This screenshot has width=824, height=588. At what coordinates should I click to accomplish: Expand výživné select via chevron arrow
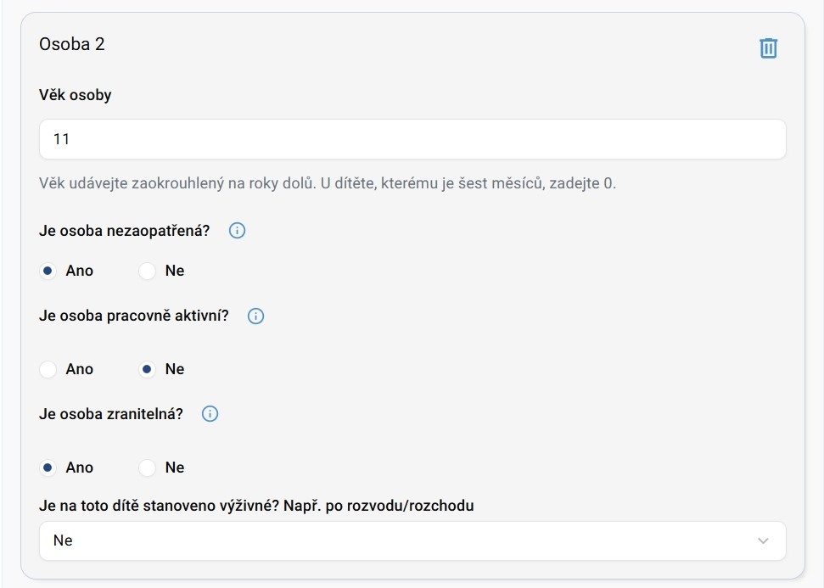tap(763, 540)
